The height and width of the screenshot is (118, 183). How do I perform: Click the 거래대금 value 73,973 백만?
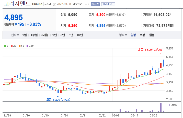[x=165, y=25]
